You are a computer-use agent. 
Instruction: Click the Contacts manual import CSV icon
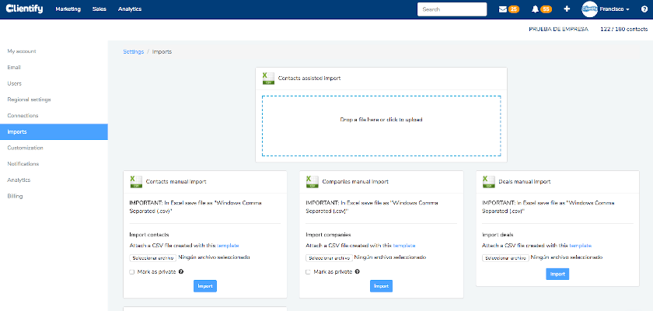pyautogui.click(x=136, y=181)
